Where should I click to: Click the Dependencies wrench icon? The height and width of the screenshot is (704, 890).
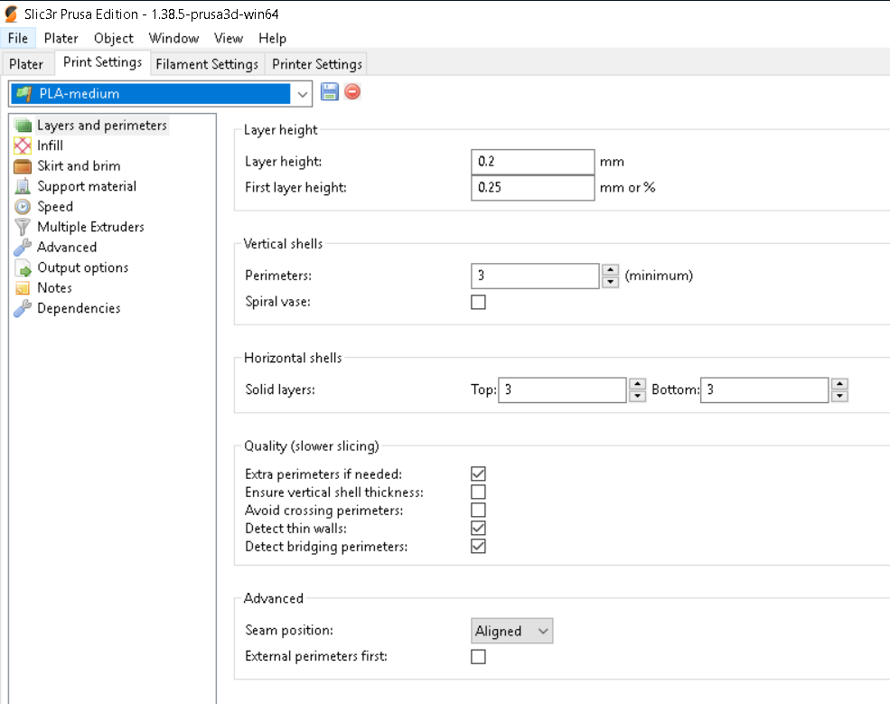click(x=23, y=308)
